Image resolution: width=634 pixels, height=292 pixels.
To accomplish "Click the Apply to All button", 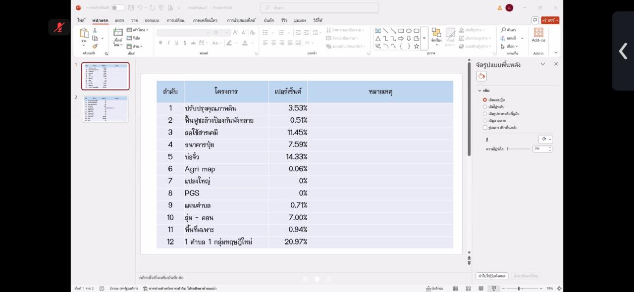I will (x=491, y=276).
